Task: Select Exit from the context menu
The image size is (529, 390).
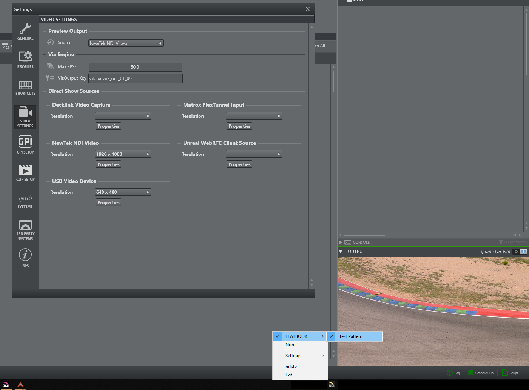Action: [289, 375]
